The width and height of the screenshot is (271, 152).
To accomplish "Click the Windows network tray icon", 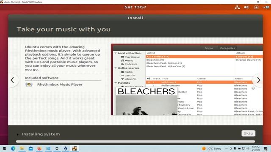I will coord(243,148).
